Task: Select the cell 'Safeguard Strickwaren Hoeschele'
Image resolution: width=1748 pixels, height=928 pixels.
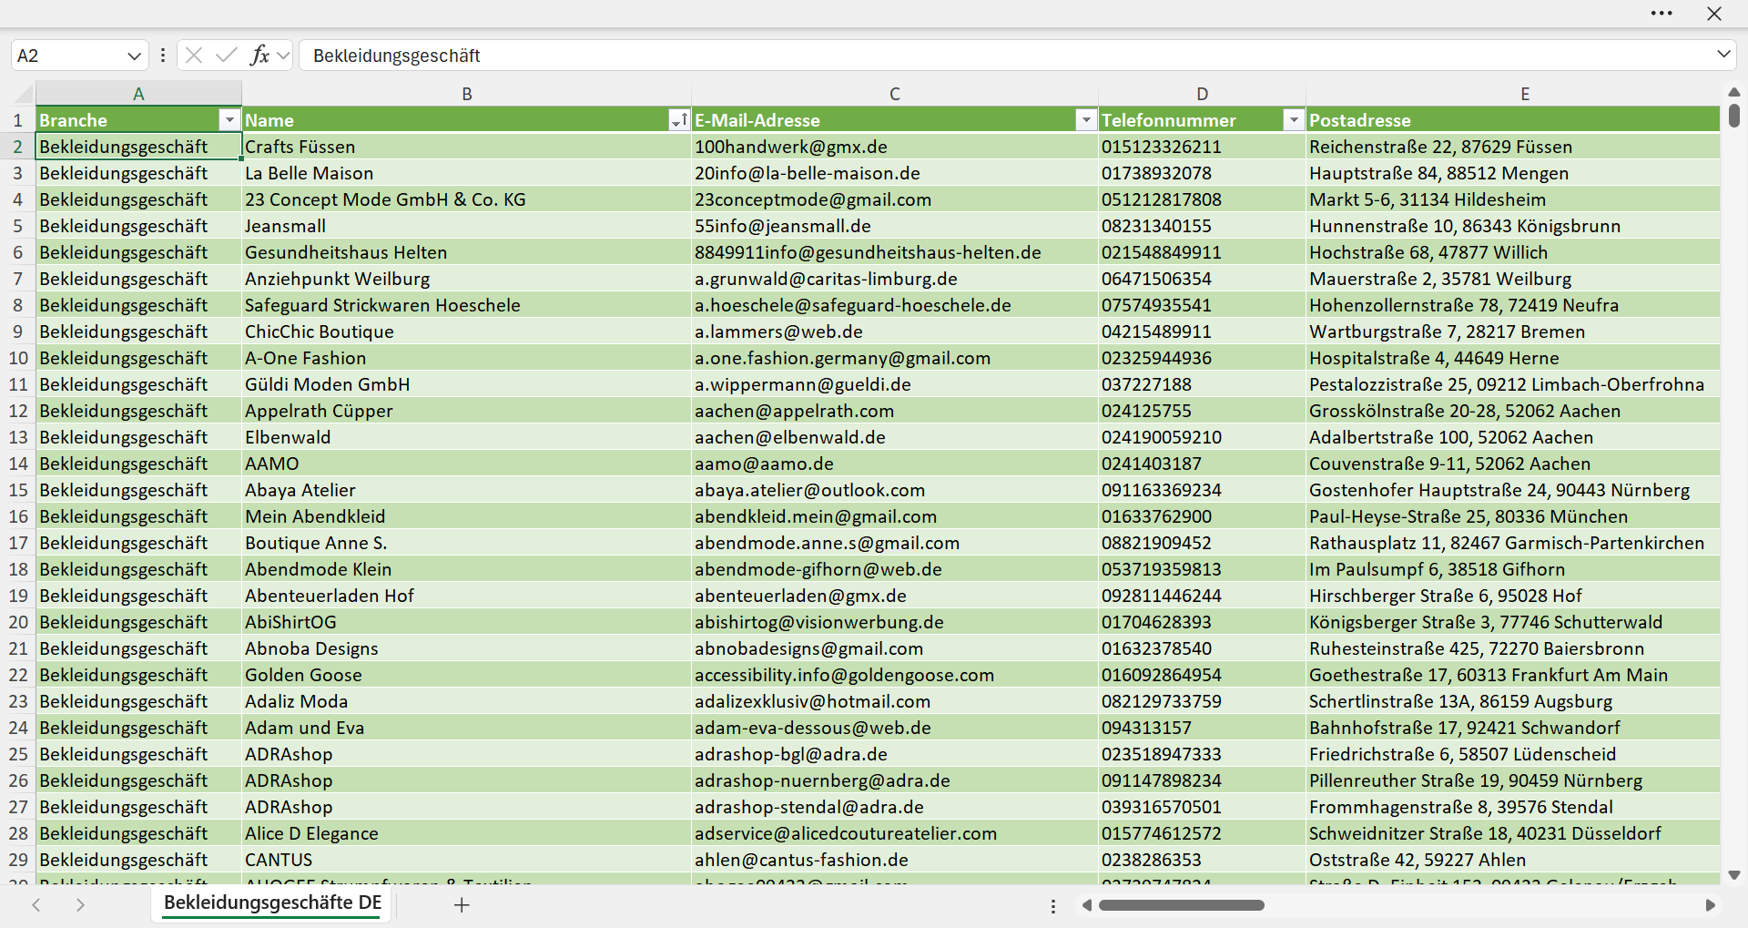Action: coord(467,305)
